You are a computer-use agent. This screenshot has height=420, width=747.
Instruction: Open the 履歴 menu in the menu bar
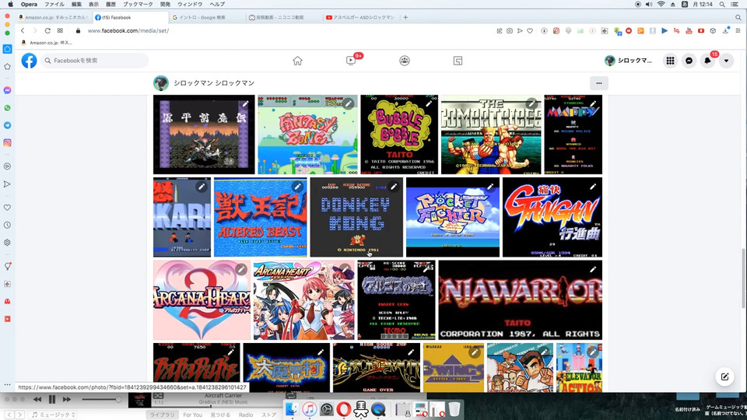110,5
